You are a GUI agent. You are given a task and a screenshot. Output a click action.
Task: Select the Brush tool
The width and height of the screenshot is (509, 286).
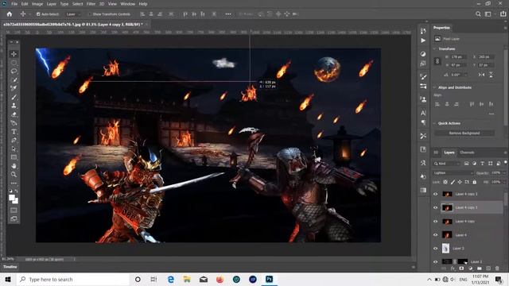coord(14,97)
